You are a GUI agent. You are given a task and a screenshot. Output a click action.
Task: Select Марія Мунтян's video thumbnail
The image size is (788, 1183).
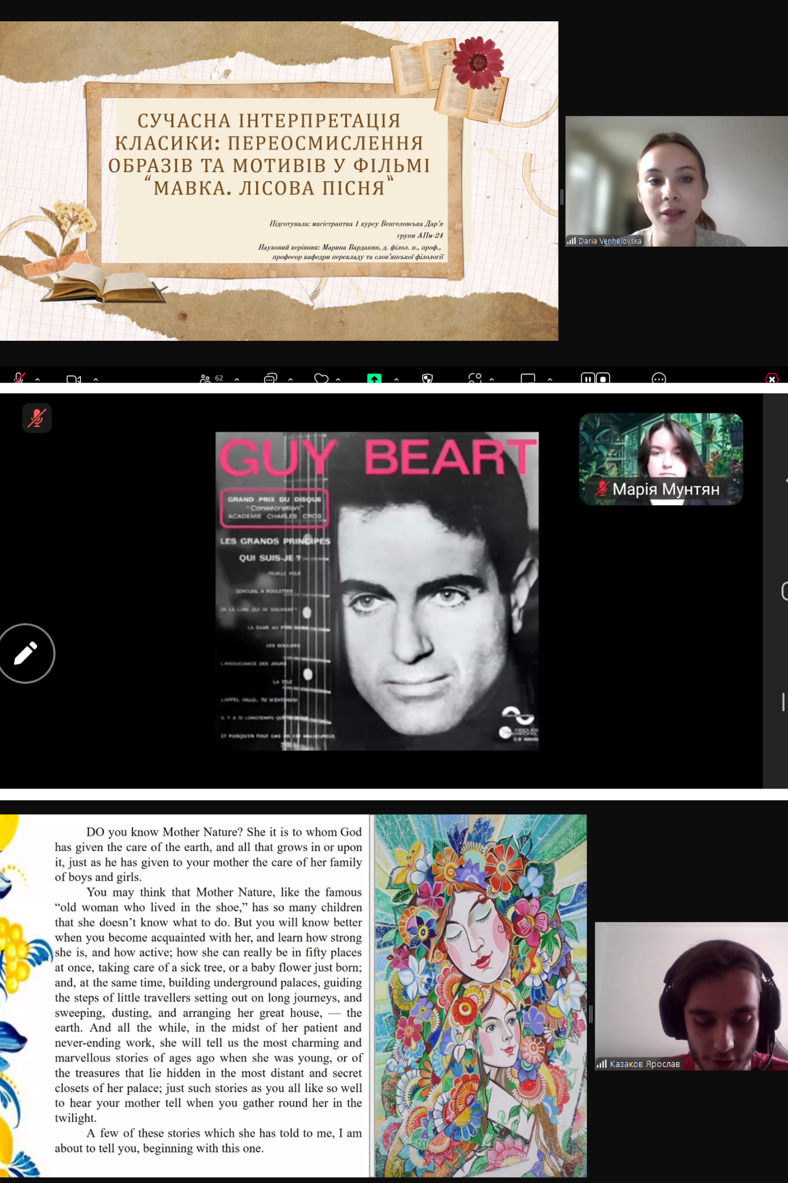click(660, 458)
